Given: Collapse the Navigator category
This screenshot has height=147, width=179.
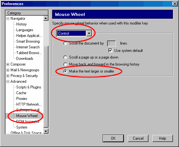Looking at the screenshot, I should (8, 18).
